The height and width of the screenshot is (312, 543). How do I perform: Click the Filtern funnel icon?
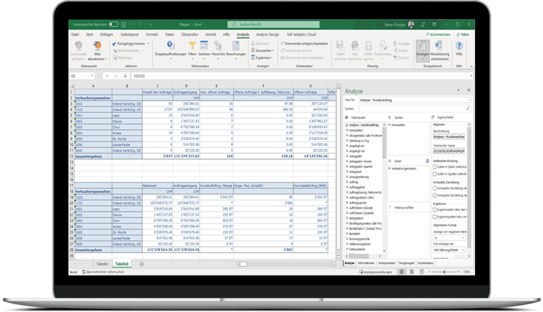pyautogui.click(x=192, y=45)
